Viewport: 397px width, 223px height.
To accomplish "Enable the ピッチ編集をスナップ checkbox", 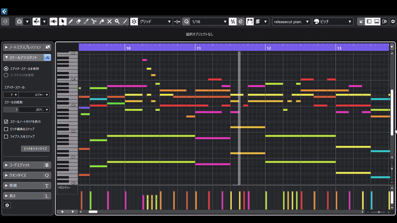I will click(6, 129).
